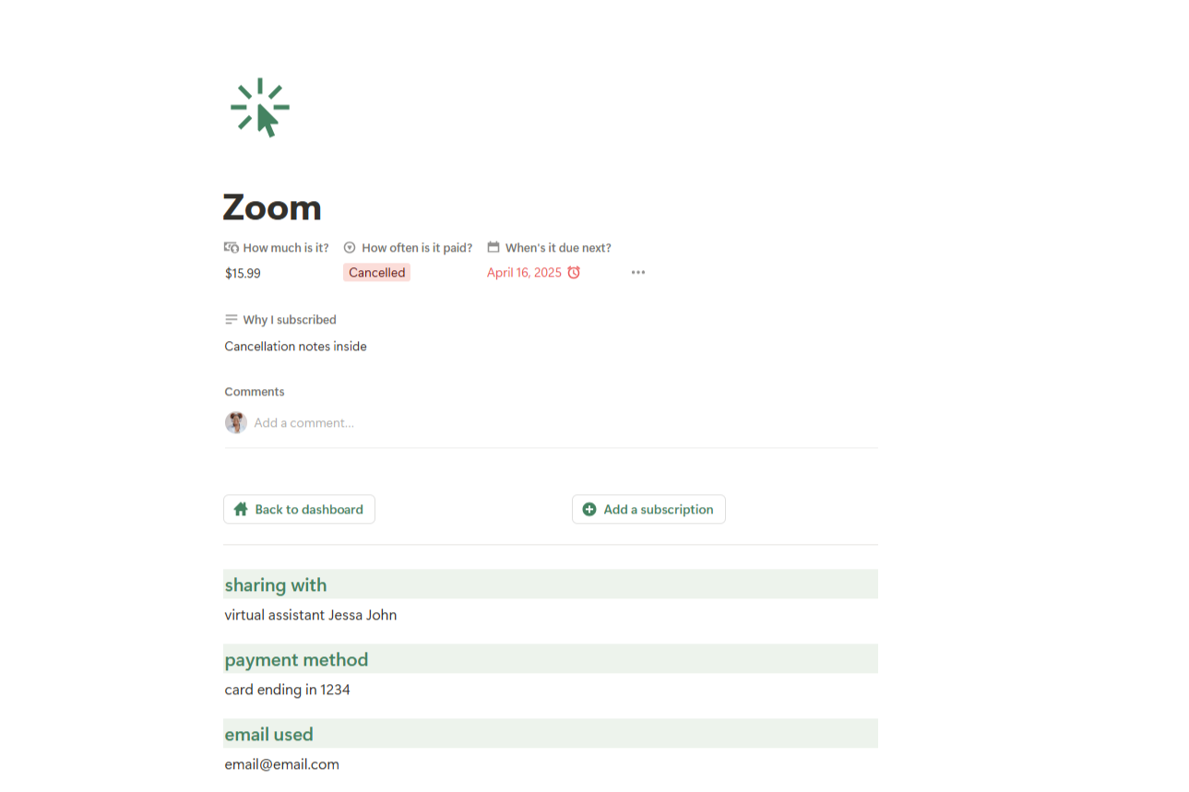This screenshot has height=792, width=1189.
Task: Click the plus icon on Add a subscription
Action: pyautogui.click(x=589, y=510)
